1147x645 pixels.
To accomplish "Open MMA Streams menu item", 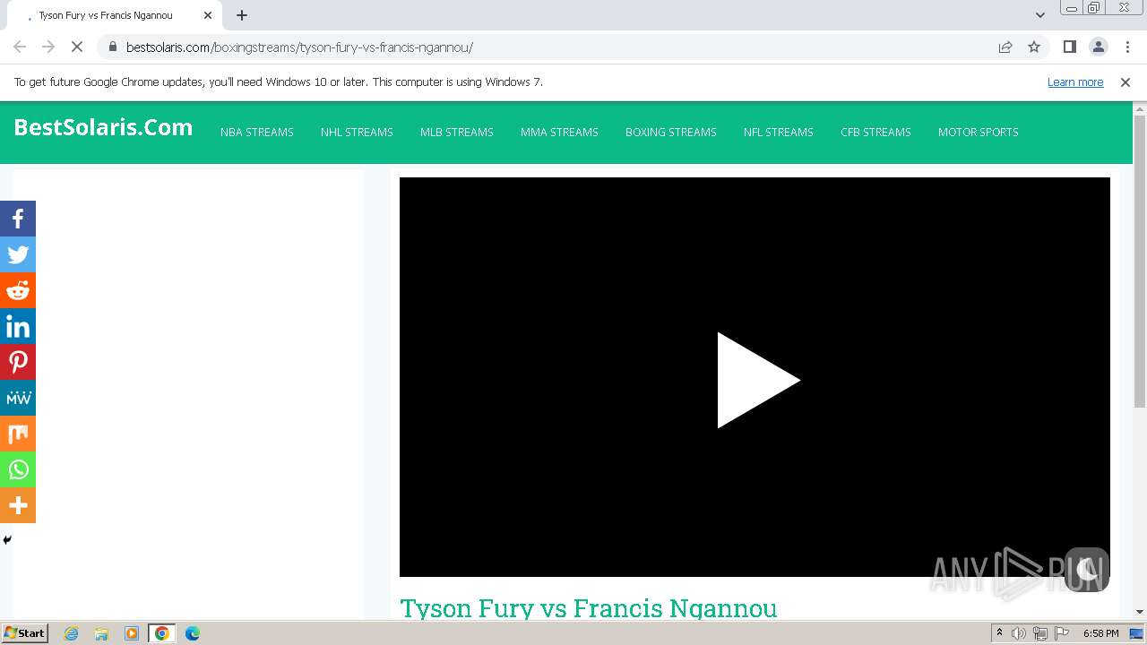I will click(x=559, y=132).
